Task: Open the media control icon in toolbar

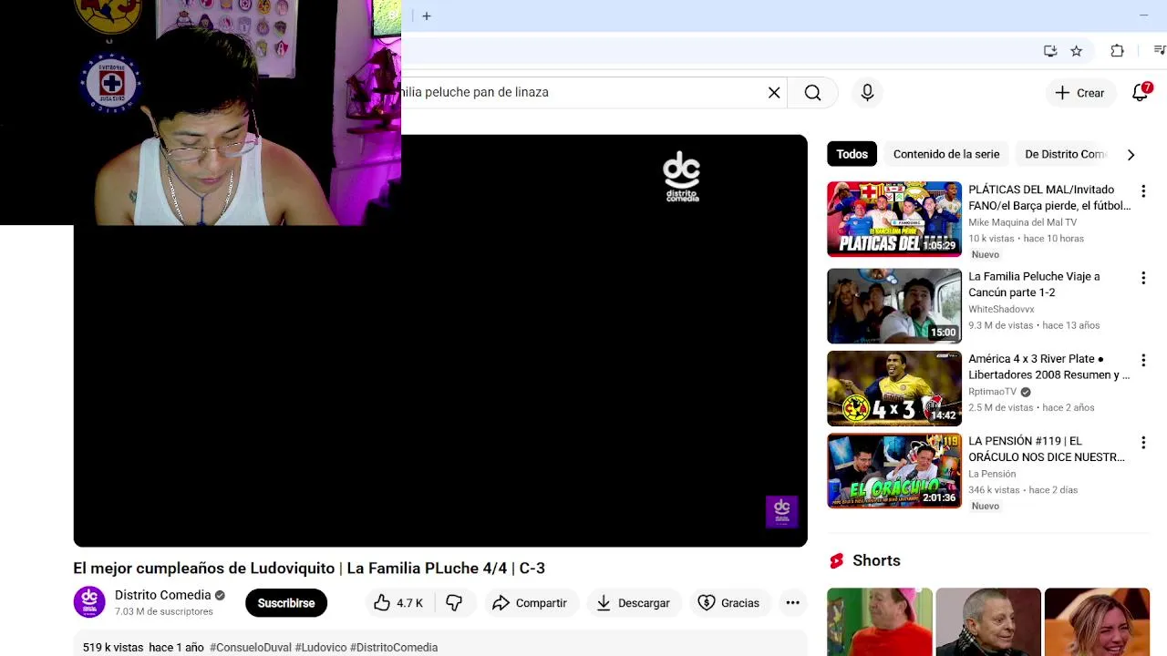Action: point(1160,50)
